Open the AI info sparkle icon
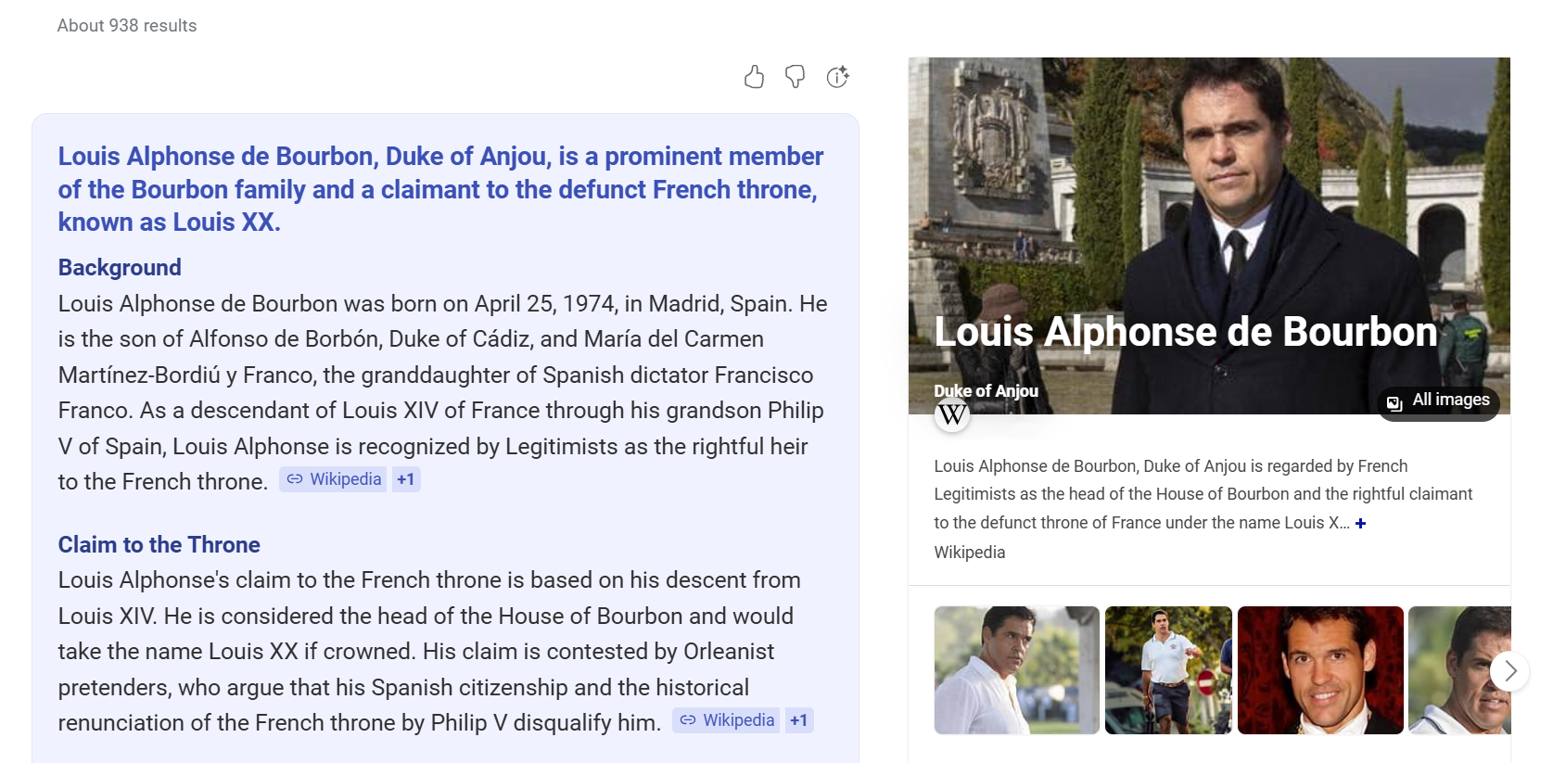 click(x=837, y=77)
